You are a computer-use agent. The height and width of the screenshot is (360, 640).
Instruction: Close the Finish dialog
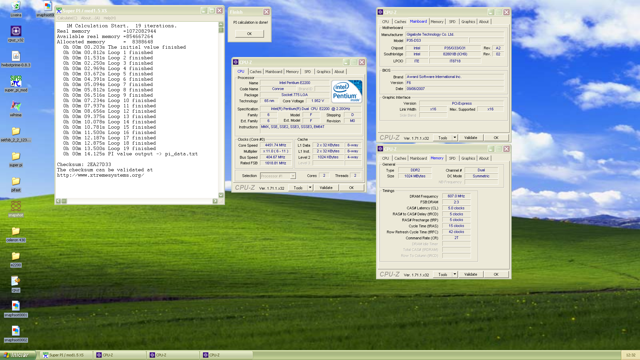point(266,12)
